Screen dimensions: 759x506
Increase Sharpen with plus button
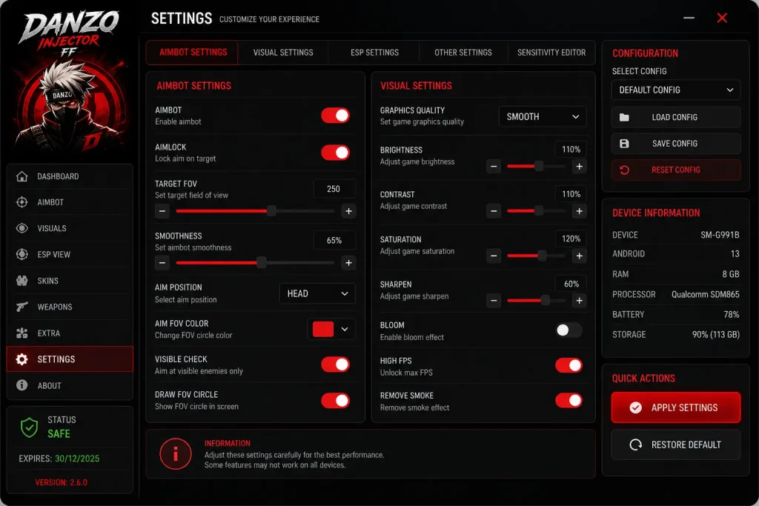pyautogui.click(x=579, y=300)
